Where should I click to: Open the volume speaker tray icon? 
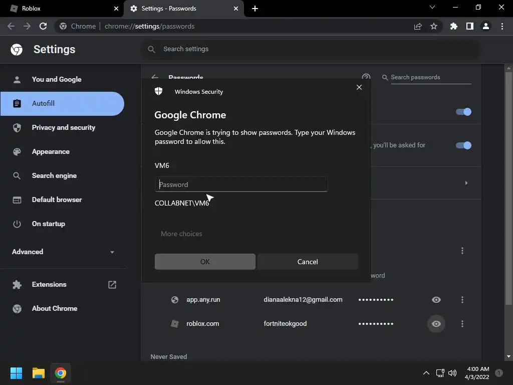[452, 373]
